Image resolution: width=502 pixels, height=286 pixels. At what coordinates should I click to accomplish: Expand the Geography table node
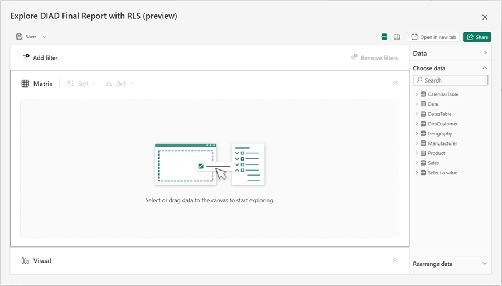[x=417, y=134]
